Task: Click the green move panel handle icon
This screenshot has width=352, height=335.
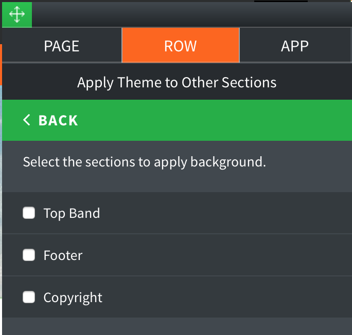Action: [x=17, y=14]
